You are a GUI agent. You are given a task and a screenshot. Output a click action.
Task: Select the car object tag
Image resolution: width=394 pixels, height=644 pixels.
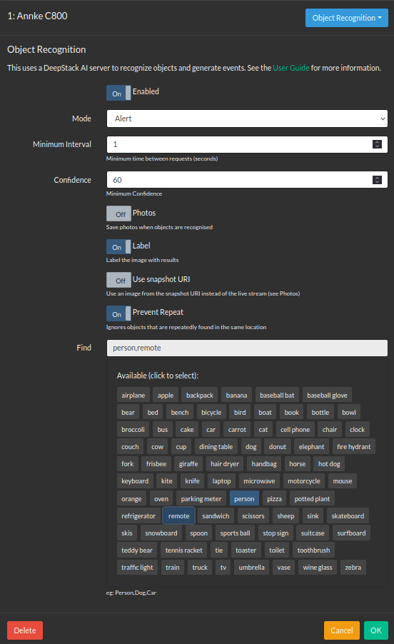(x=211, y=430)
